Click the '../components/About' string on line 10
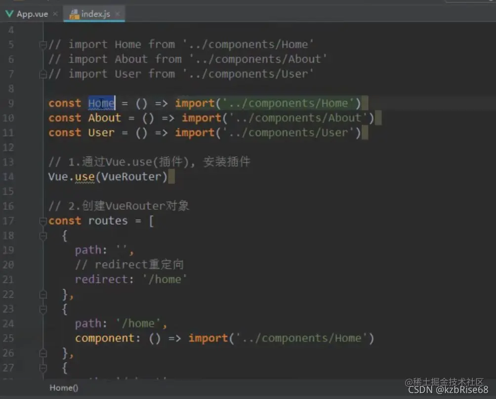Image resolution: width=496 pixels, height=399 pixels. point(298,118)
